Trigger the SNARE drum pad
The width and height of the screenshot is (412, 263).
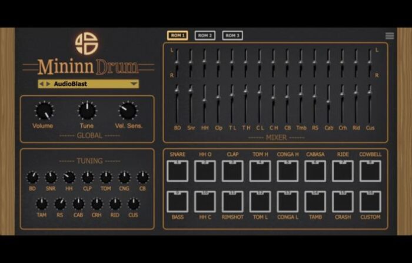tap(177, 171)
